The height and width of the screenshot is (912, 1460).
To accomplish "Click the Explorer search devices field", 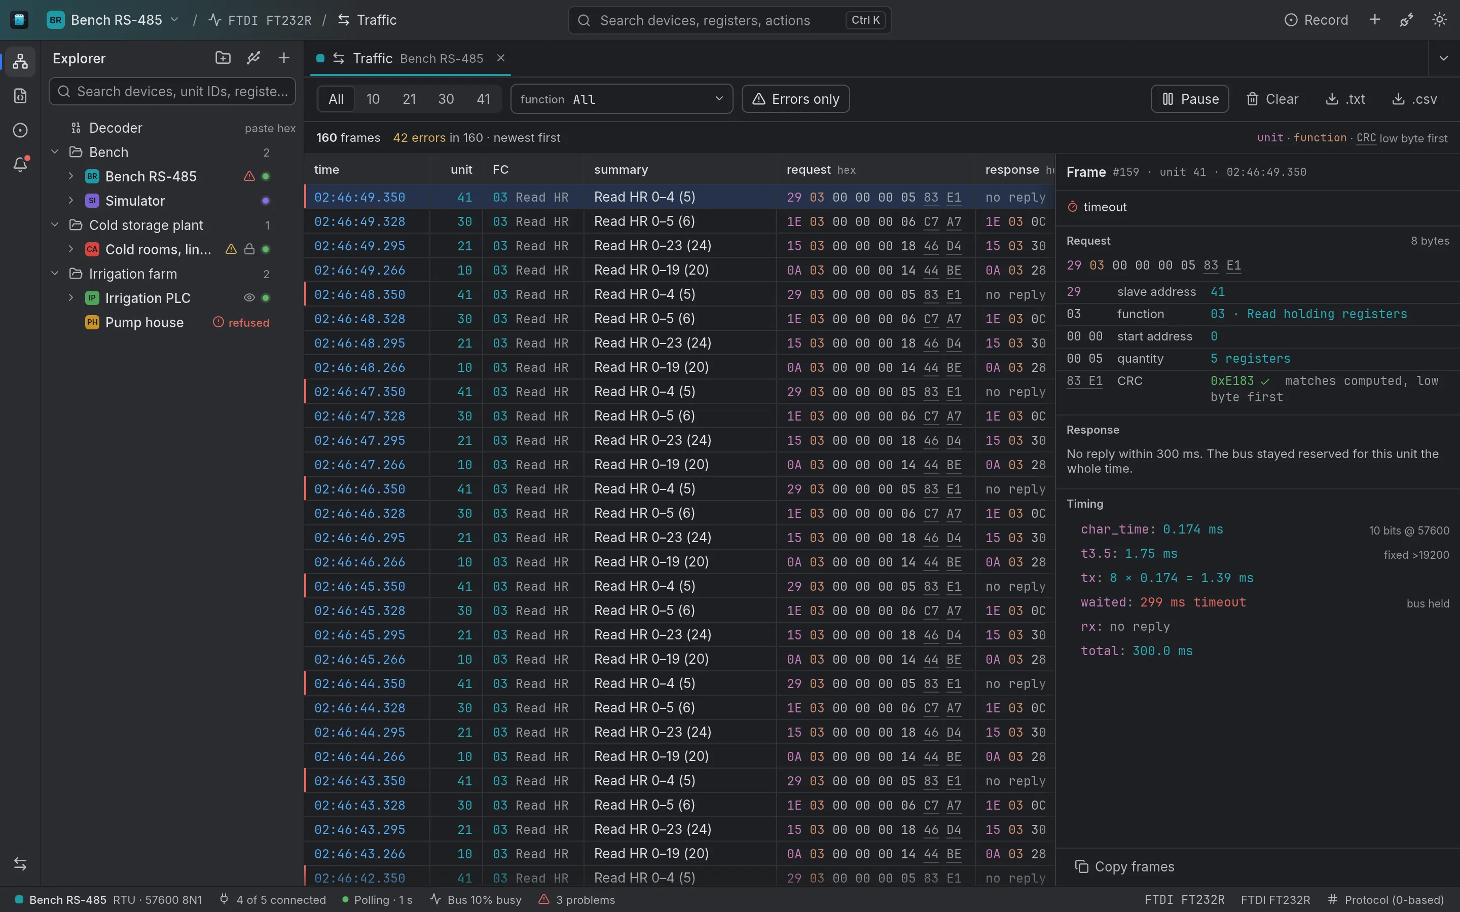I will 172,91.
